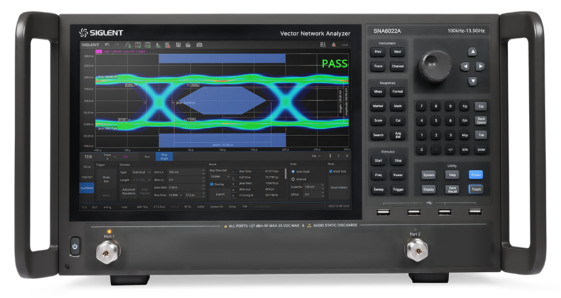The height and width of the screenshot is (298, 561).
Task: Click Update On in the status bar
Action: [216, 207]
